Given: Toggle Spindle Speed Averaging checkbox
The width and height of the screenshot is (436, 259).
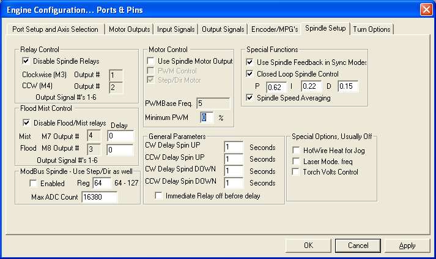Looking at the screenshot, I should tap(249, 98).
